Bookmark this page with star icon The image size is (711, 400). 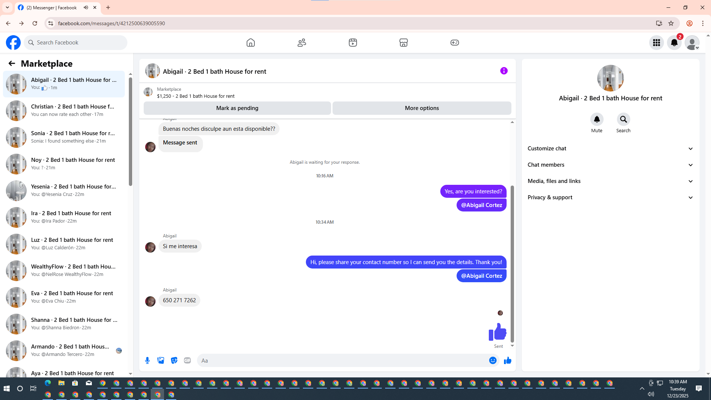click(671, 23)
